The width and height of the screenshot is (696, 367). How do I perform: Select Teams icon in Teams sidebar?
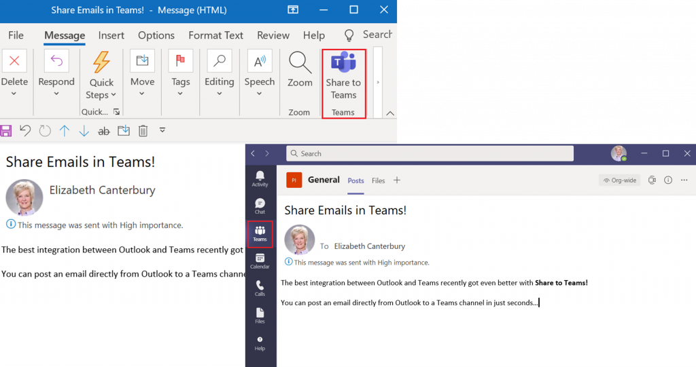point(260,234)
